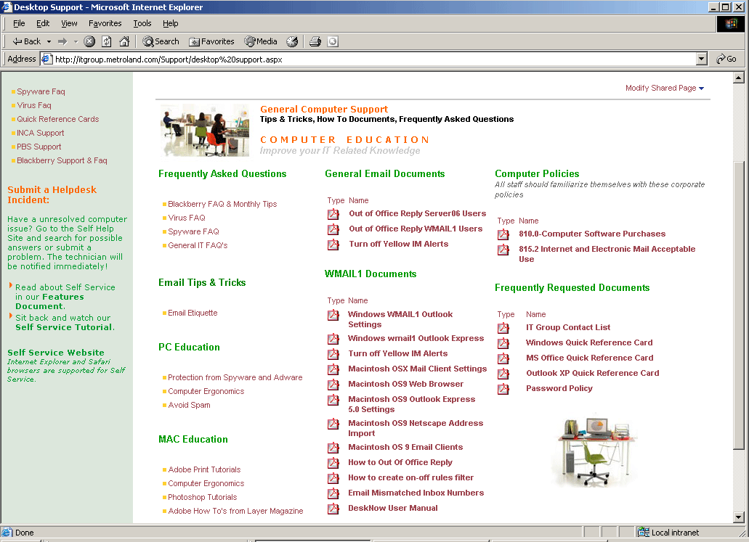The height and width of the screenshot is (542, 749).
Task: Click the scrollbar up arrow
Action: coord(739,78)
